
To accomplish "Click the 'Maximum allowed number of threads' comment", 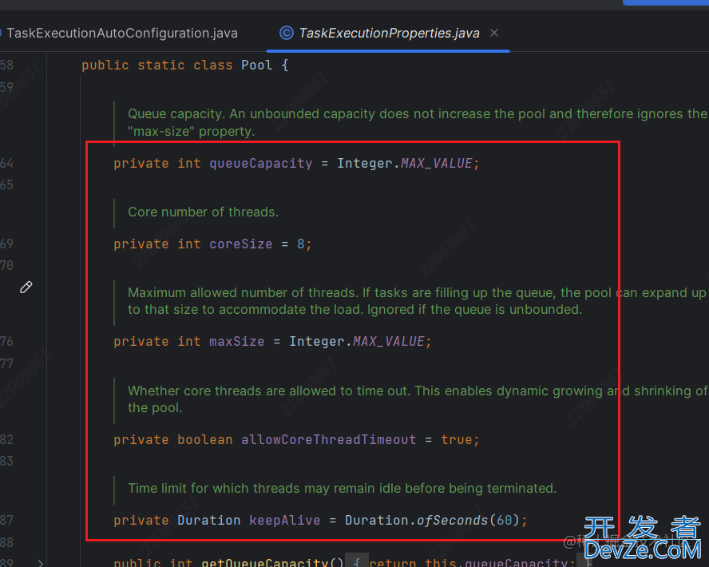I will (x=417, y=301).
